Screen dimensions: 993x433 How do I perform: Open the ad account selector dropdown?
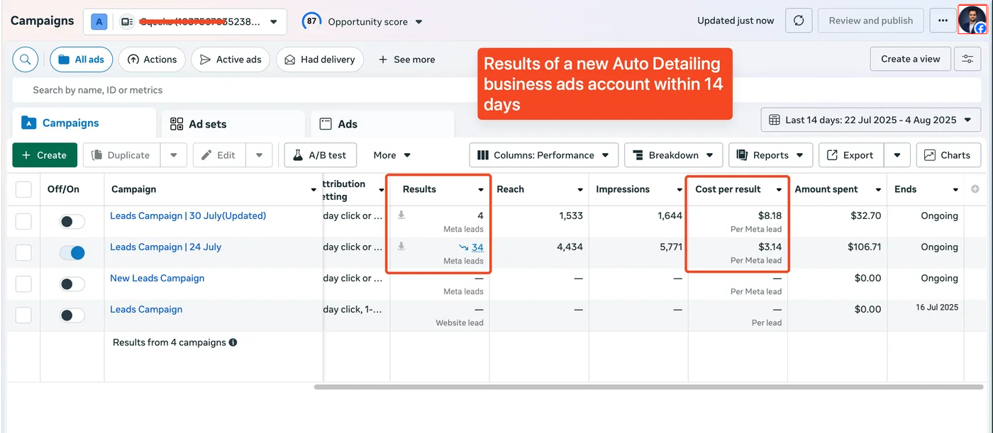click(185, 22)
